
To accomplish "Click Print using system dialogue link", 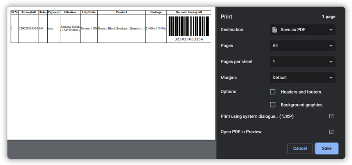I will coord(257,116).
